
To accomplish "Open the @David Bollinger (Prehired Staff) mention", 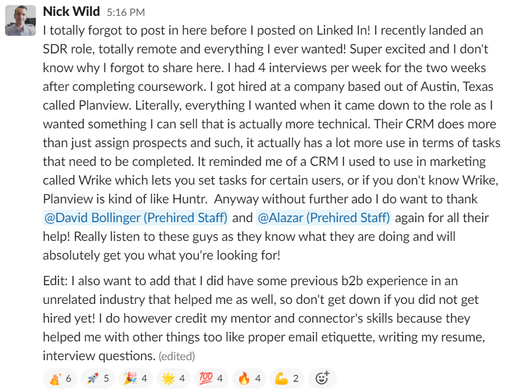I will [x=135, y=217].
